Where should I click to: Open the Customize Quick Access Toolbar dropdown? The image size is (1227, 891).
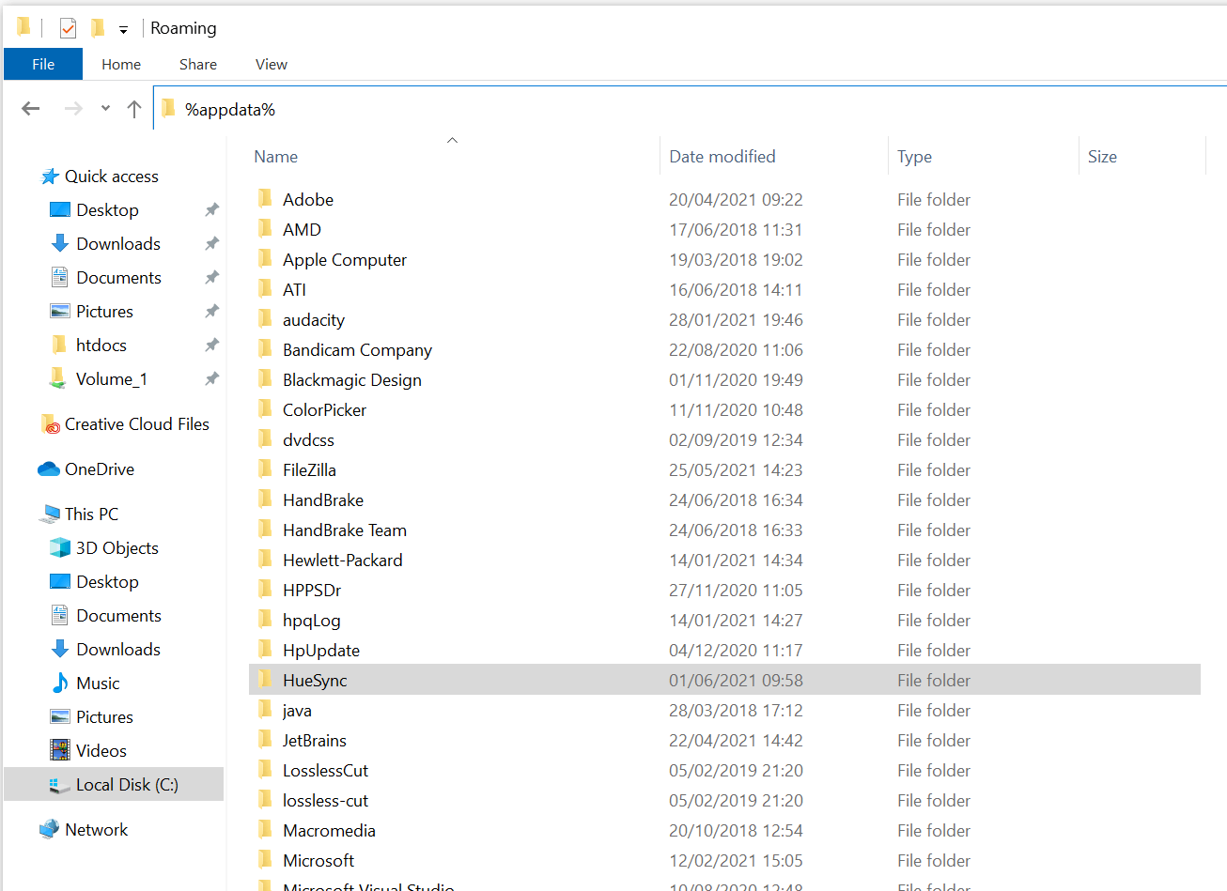tap(123, 30)
